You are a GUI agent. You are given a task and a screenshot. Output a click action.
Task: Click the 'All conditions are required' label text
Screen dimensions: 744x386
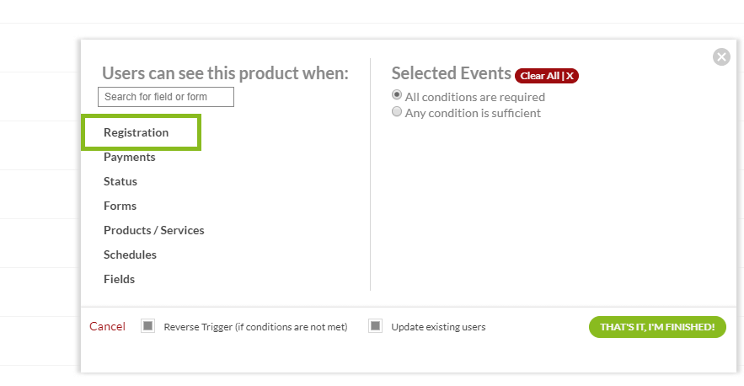[x=475, y=97]
